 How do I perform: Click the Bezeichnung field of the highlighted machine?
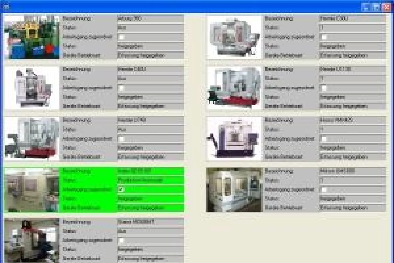pos(150,171)
